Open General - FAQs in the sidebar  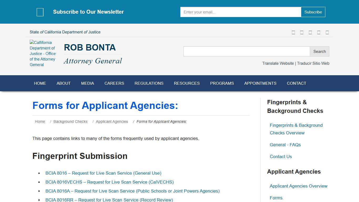tap(285, 145)
